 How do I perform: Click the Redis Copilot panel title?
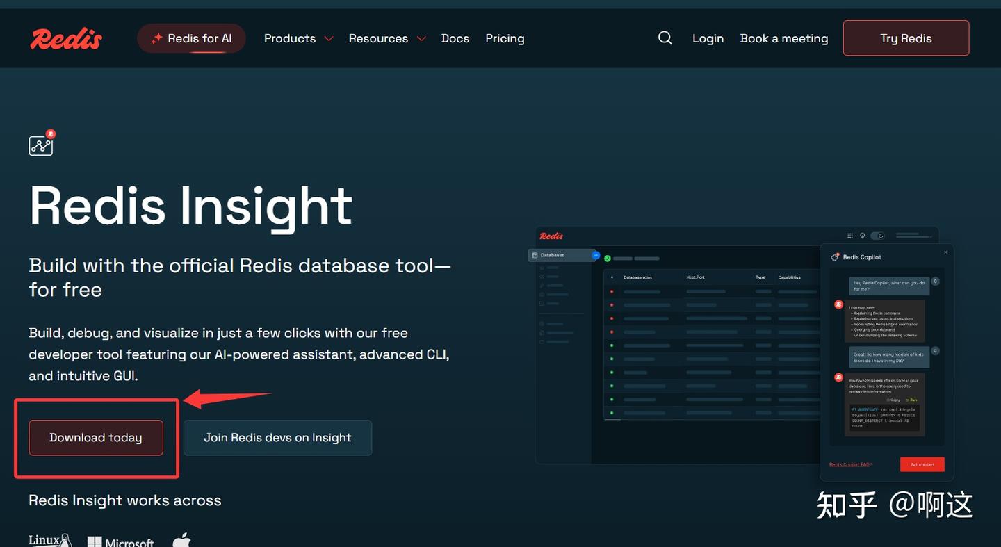coord(862,257)
